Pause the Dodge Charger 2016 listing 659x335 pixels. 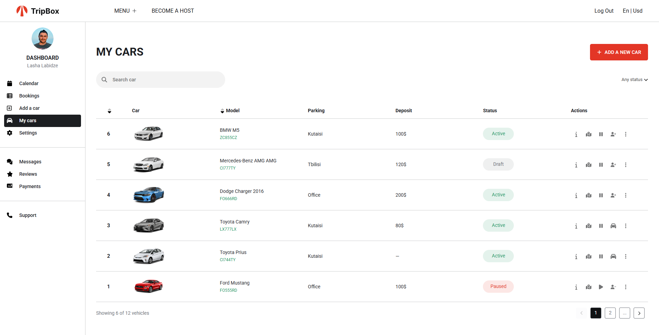pyautogui.click(x=601, y=195)
